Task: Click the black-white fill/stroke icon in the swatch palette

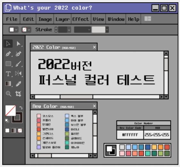Action: (x=111, y=150)
